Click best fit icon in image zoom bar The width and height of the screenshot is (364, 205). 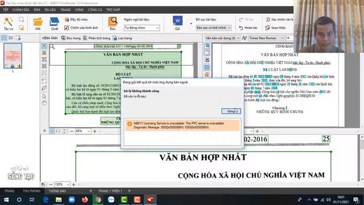(52, 132)
